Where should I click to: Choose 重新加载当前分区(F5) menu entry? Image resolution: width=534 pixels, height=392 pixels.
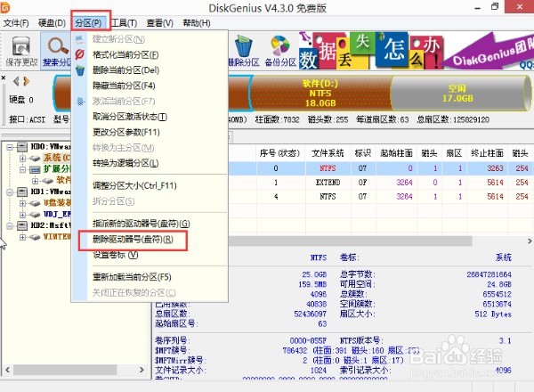pyautogui.click(x=132, y=277)
